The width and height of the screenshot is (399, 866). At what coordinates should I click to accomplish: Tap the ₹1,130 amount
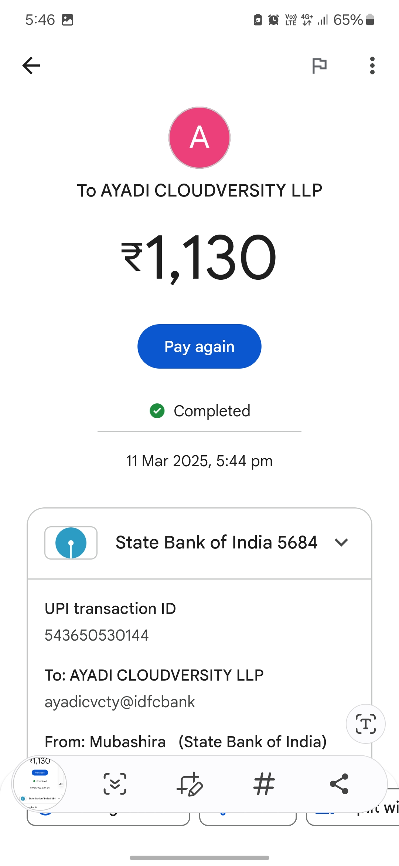pos(199,257)
